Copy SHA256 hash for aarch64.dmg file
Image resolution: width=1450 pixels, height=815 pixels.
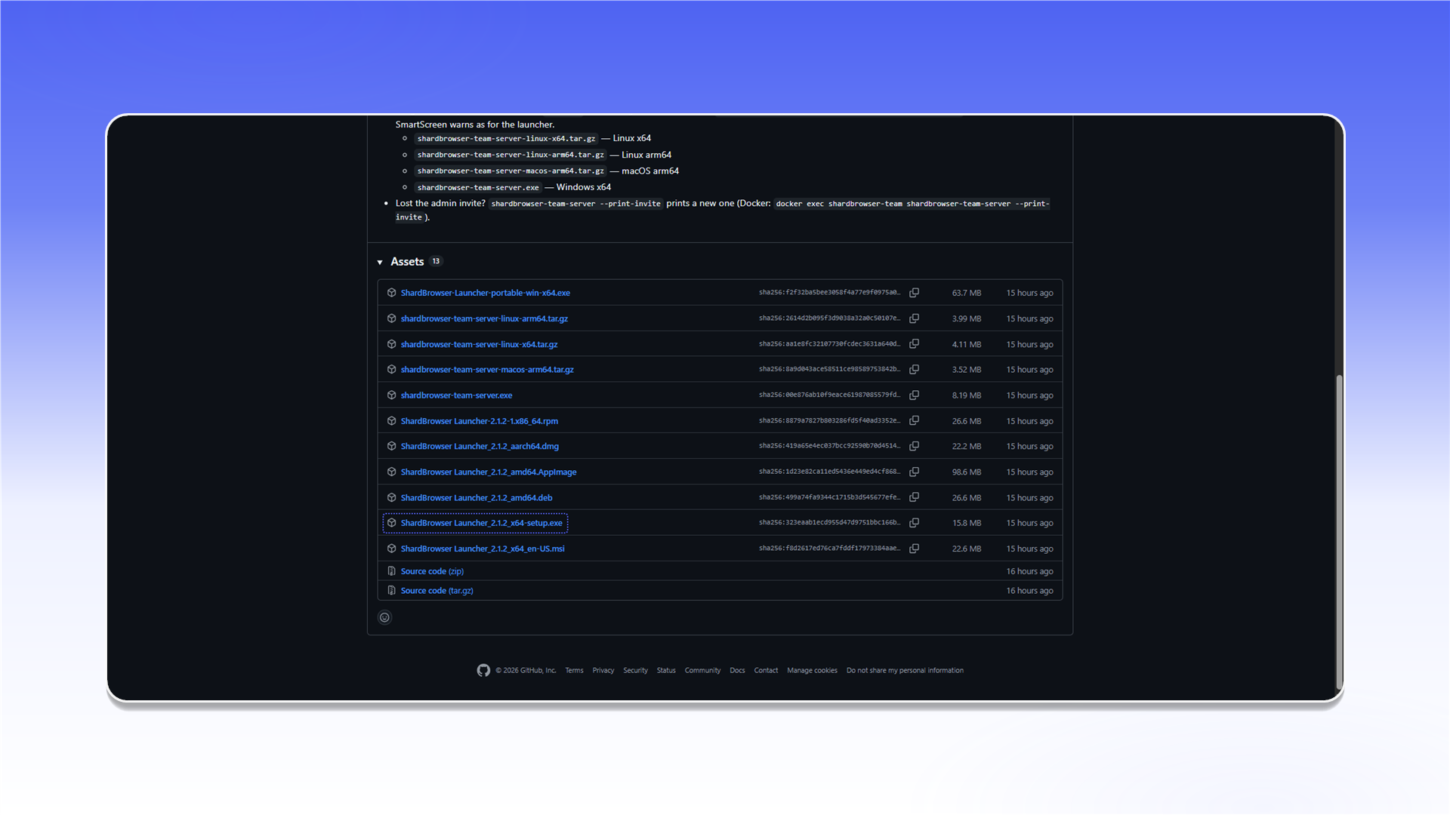point(914,446)
